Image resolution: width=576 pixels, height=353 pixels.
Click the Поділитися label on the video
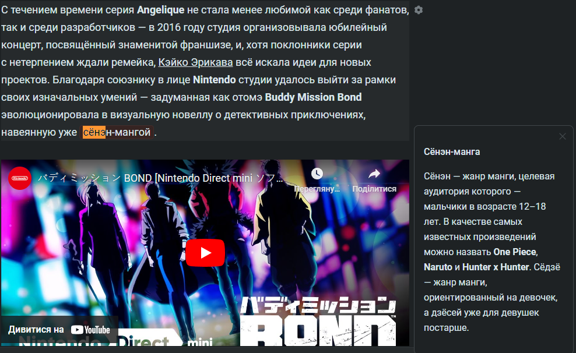[x=374, y=189]
